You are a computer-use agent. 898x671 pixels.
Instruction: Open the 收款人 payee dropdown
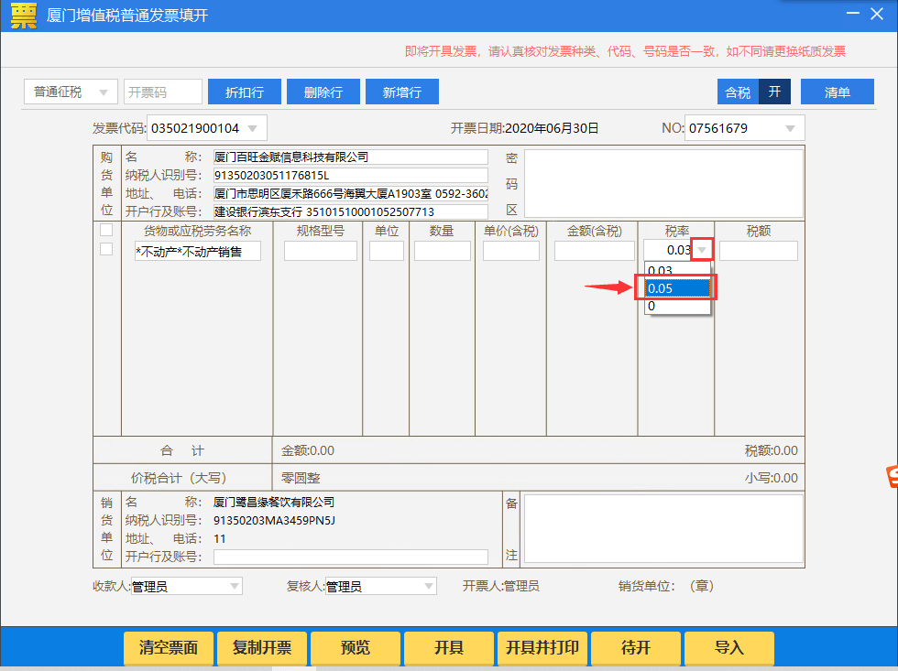(235, 585)
